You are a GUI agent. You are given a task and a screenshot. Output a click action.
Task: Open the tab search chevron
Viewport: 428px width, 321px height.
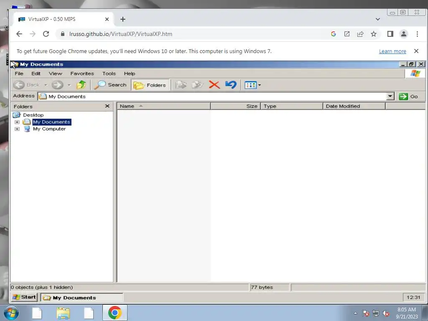(x=378, y=19)
